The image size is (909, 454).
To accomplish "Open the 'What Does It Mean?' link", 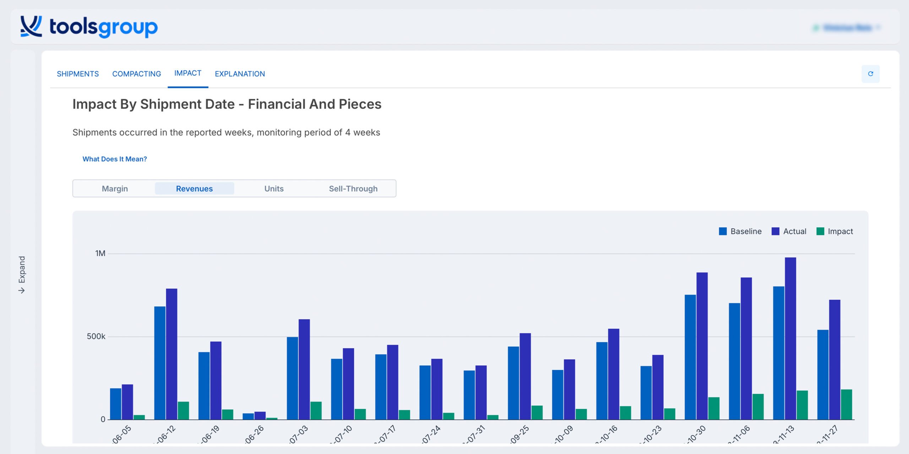I will [x=115, y=159].
